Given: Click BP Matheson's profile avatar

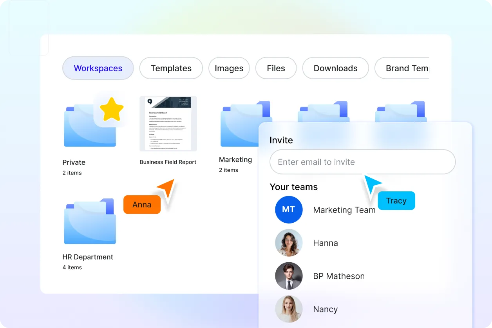Looking at the screenshot, I should (289, 276).
